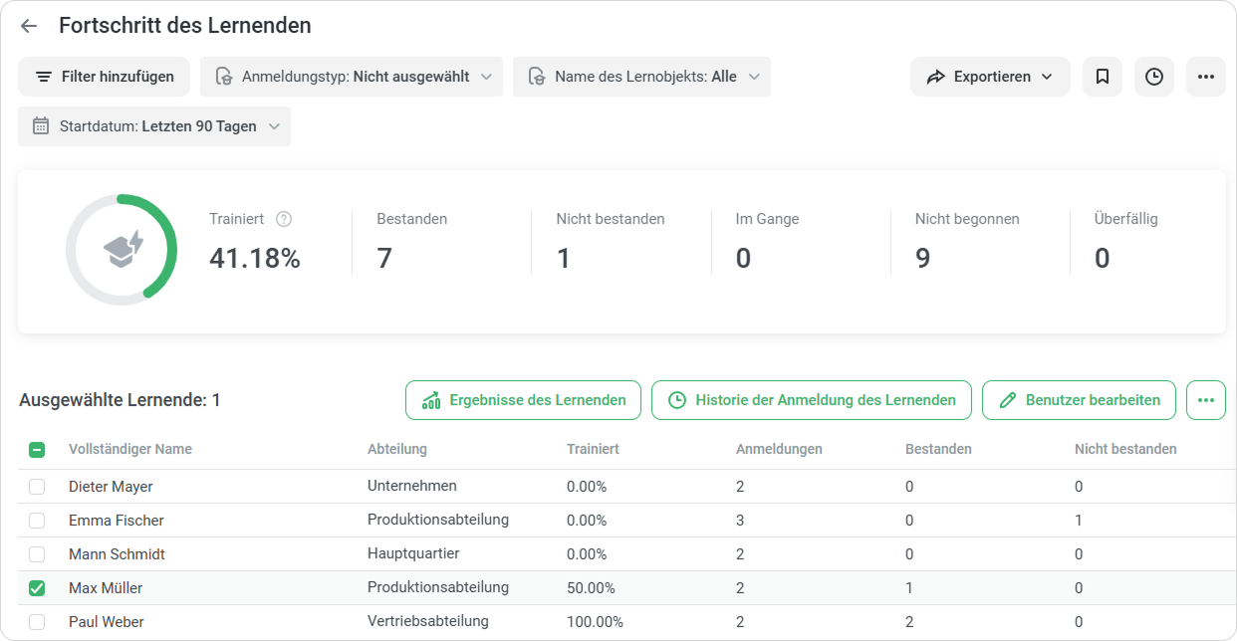
Task: Open top-right three-dots menu
Action: [x=1206, y=77]
